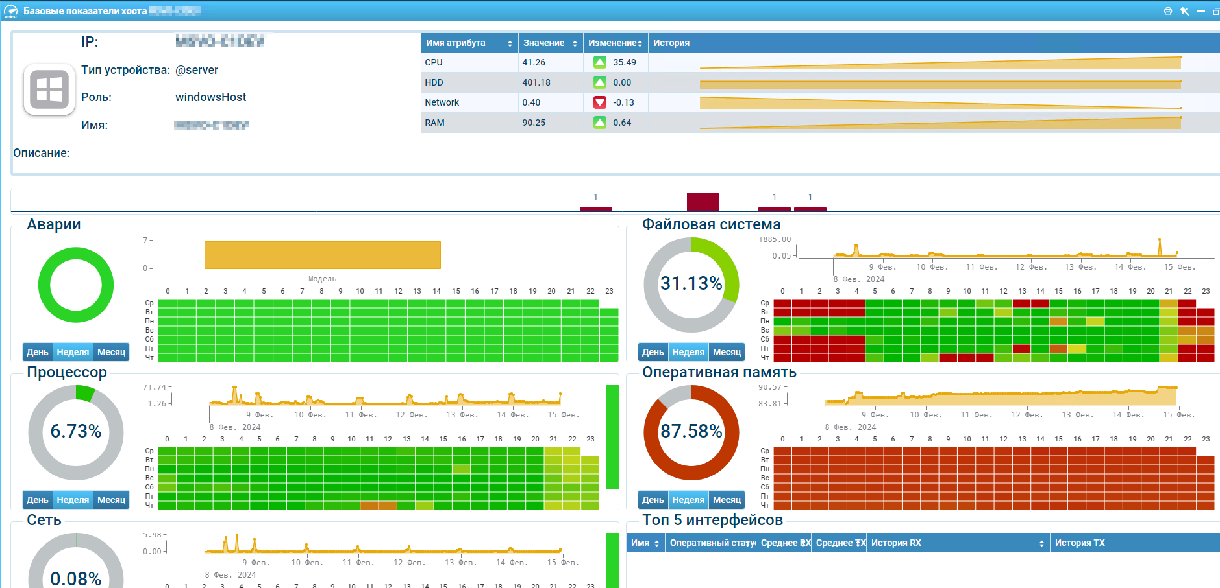Click the role value windowsHost
The width and height of the screenshot is (1220, 588).
[211, 97]
